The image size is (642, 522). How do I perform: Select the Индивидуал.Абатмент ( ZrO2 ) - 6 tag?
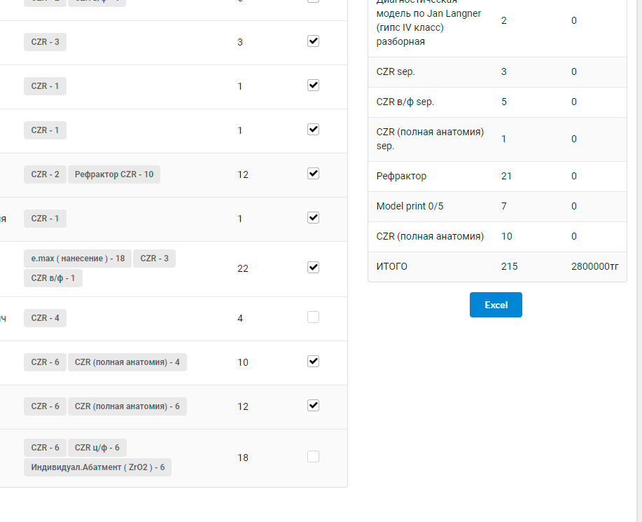pos(97,467)
